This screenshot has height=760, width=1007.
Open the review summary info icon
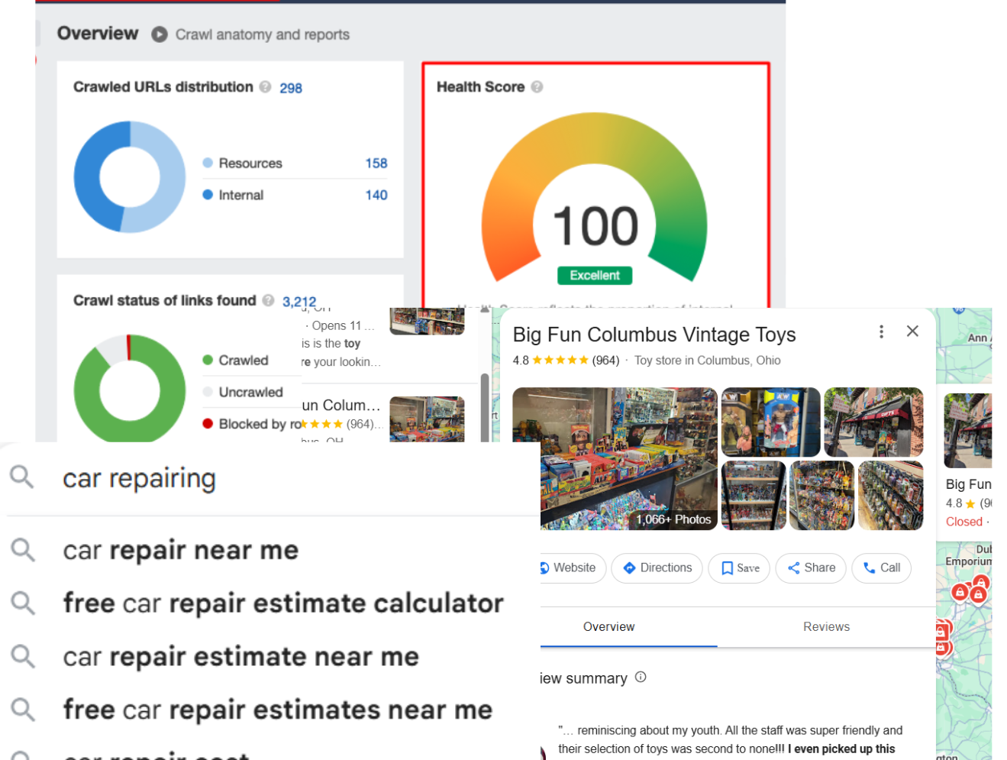coord(641,677)
